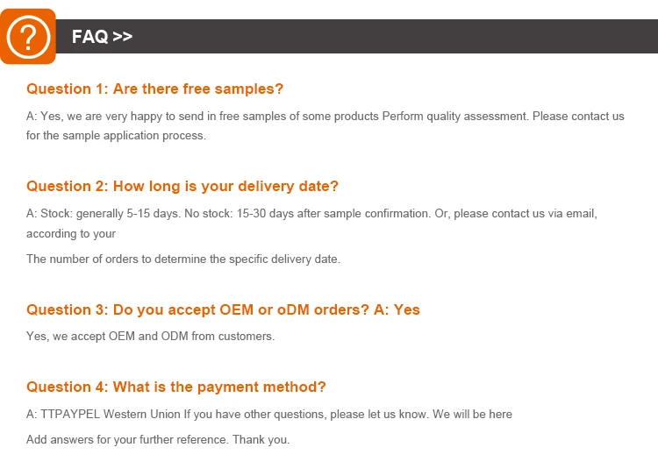Click 'for the sample application process' text
Viewport: 658px width, 476px height.
pyautogui.click(x=116, y=136)
